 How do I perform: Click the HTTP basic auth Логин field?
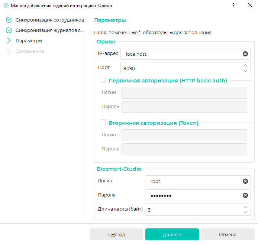pos(184,93)
